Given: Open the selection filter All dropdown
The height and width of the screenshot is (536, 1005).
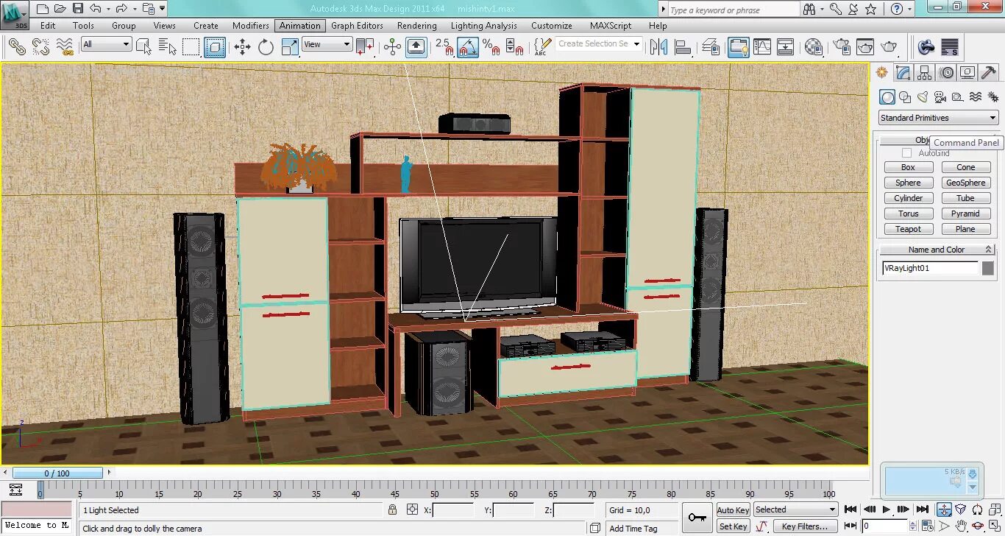Looking at the screenshot, I should click(107, 44).
